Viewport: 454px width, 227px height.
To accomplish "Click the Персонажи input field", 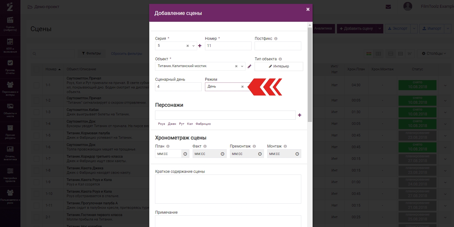I will (x=225, y=115).
